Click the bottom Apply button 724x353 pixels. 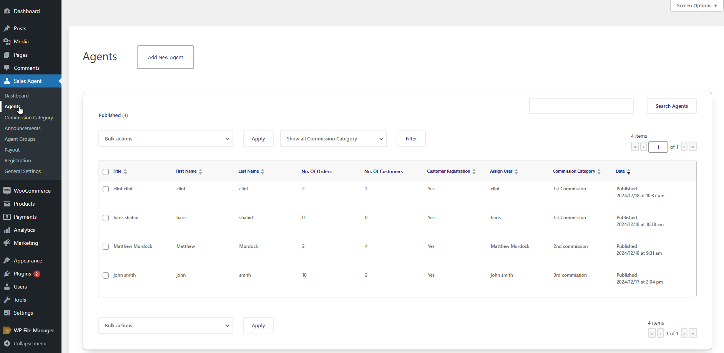click(258, 326)
